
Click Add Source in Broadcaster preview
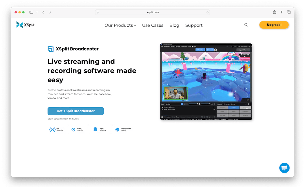coord(166,117)
